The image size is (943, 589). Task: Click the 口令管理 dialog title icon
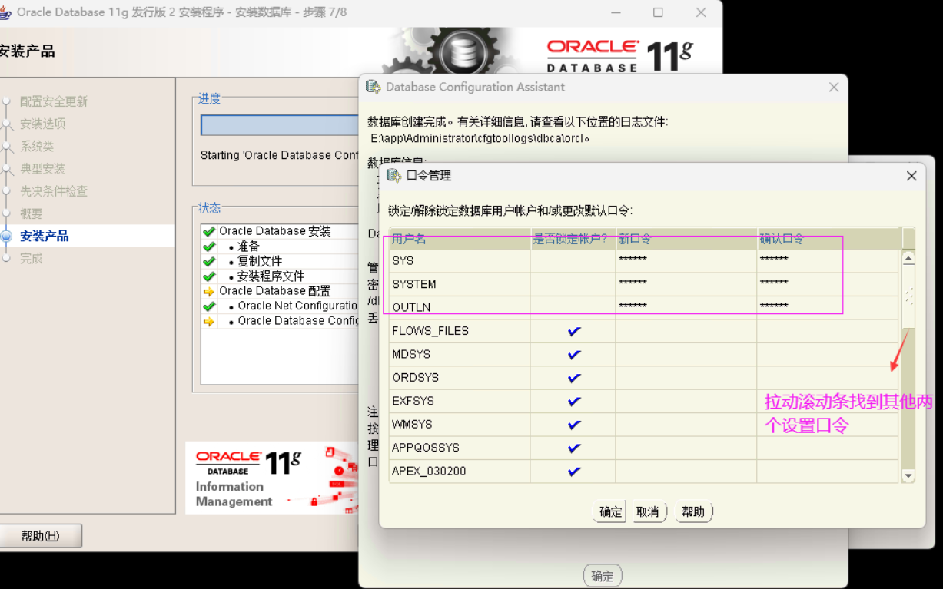[x=393, y=176]
